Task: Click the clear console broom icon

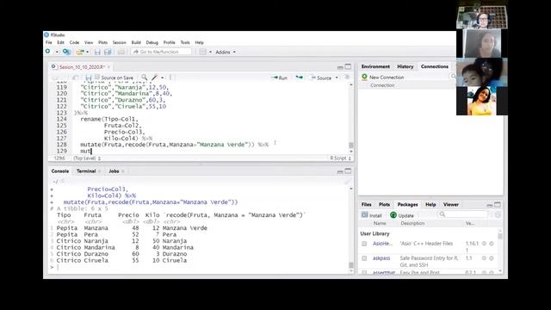Action: point(348,182)
